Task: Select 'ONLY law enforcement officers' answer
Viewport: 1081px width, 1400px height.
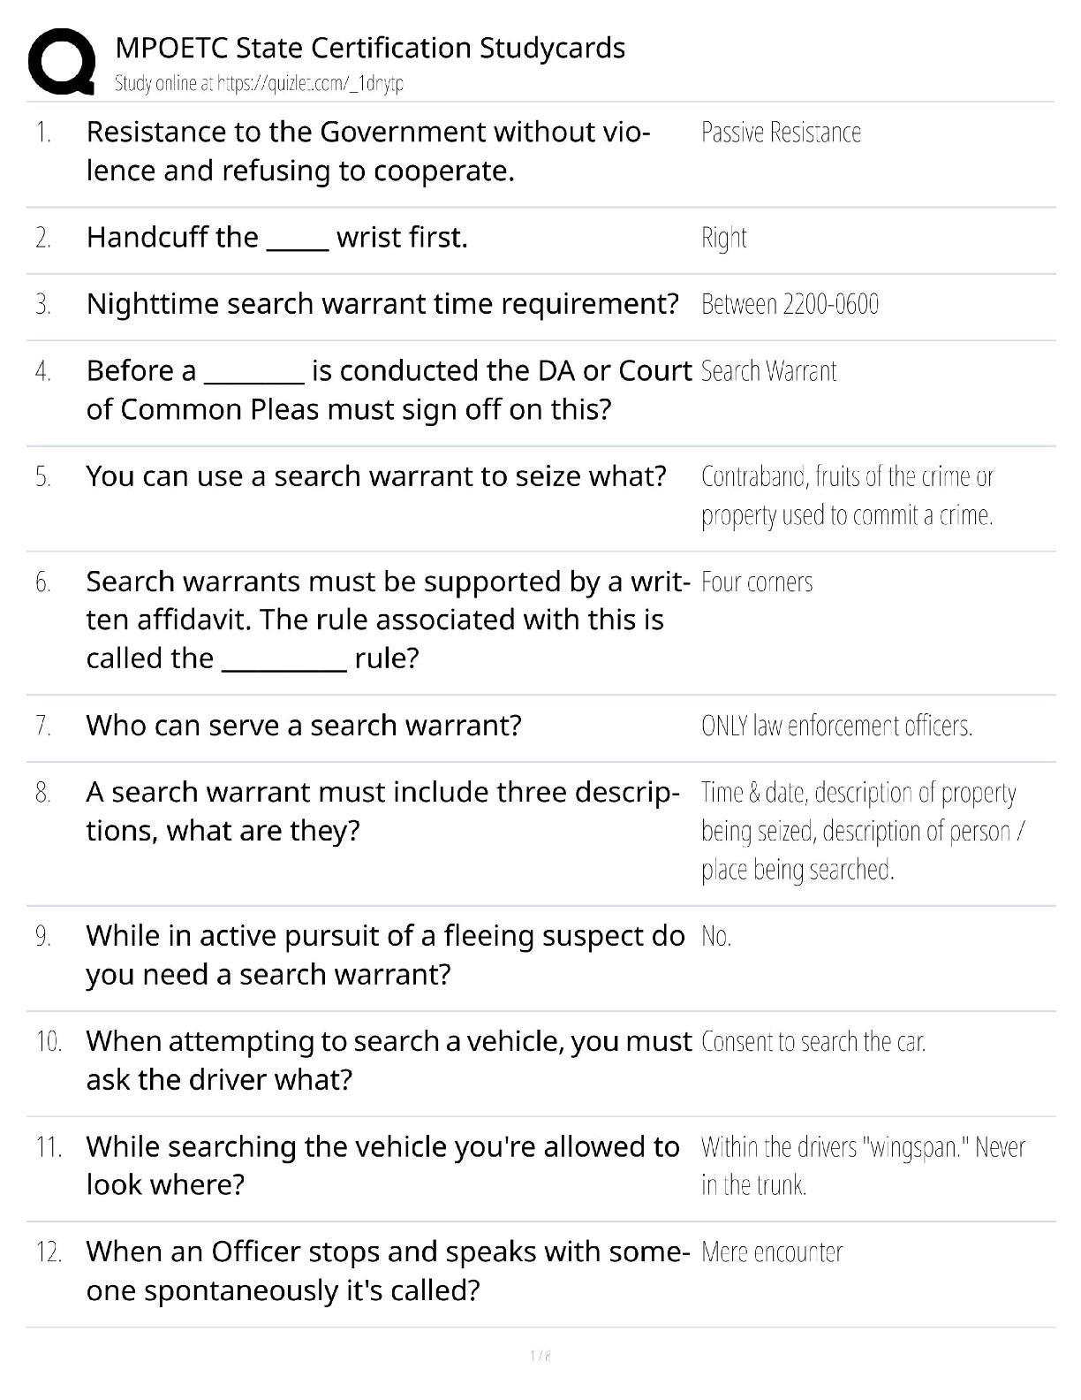Action: (x=836, y=726)
